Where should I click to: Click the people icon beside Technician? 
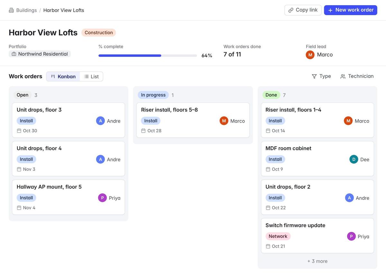[x=343, y=76]
